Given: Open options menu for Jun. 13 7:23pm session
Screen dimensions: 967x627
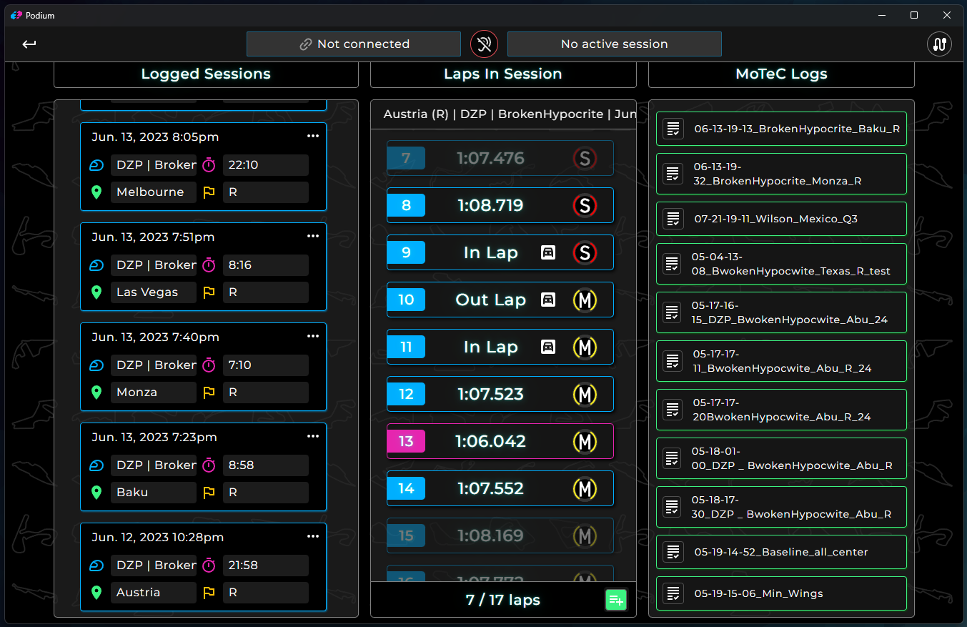Looking at the screenshot, I should point(313,436).
